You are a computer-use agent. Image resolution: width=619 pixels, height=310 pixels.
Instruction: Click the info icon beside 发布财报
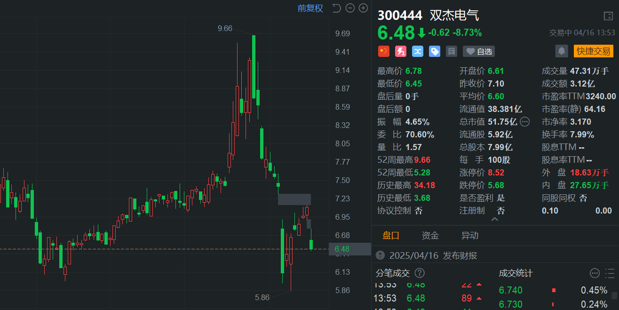(x=380, y=256)
